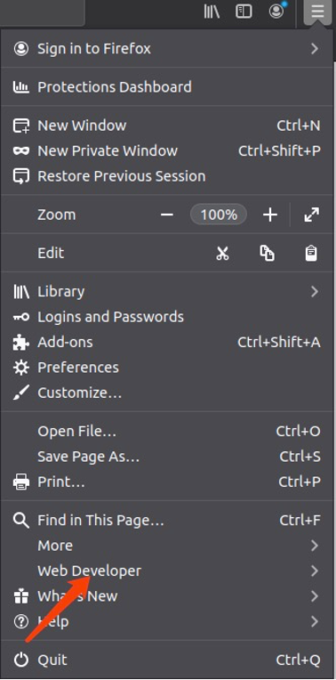The image size is (336, 680).
Task: Expand the Library submenu arrow
Action: click(x=315, y=291)
